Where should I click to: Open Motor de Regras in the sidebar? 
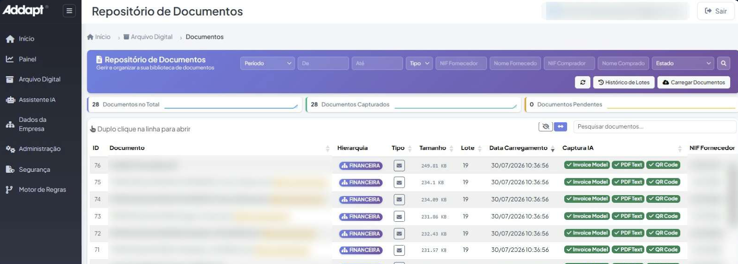[x=35, y=189]
